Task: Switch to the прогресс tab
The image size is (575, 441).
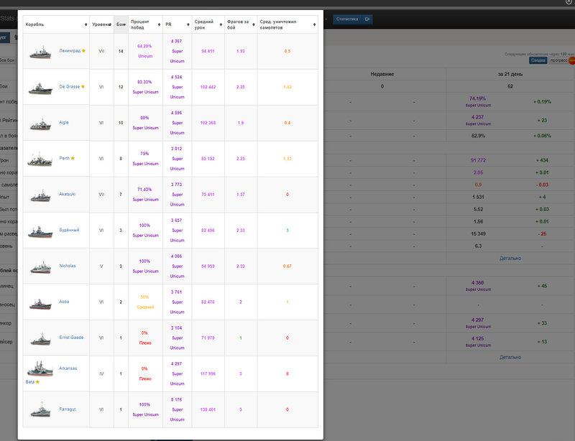Action: (x=558, y=60)
